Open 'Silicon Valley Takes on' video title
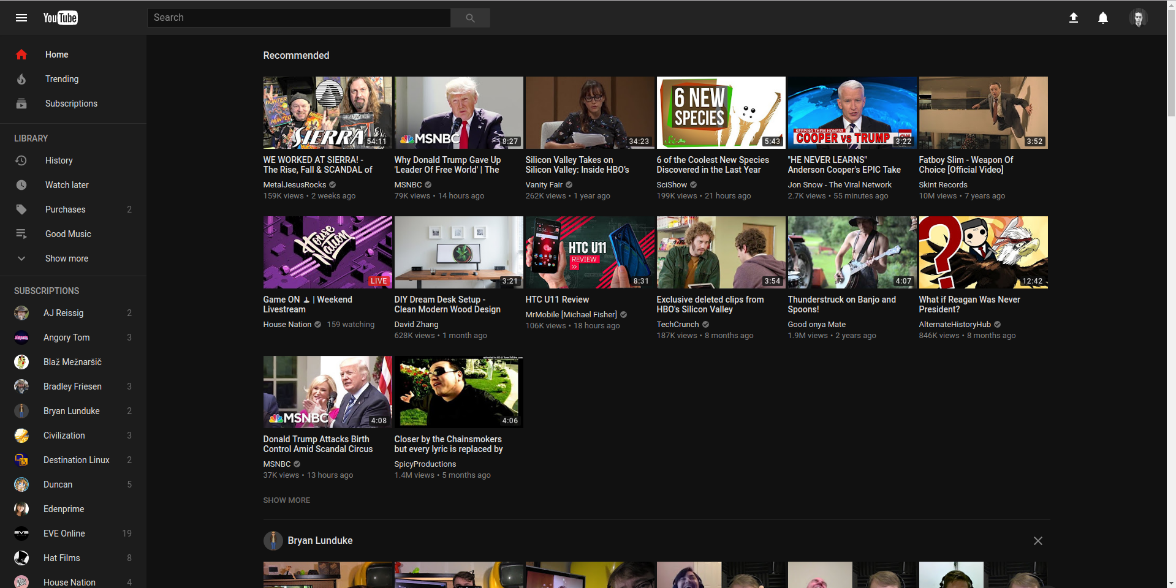 pos(577,165)
